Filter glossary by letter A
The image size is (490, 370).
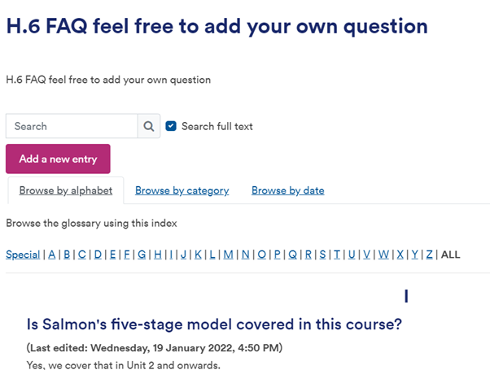click(x=52, y=255)
